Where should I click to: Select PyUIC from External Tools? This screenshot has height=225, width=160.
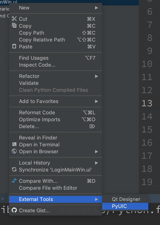(125, 206)
